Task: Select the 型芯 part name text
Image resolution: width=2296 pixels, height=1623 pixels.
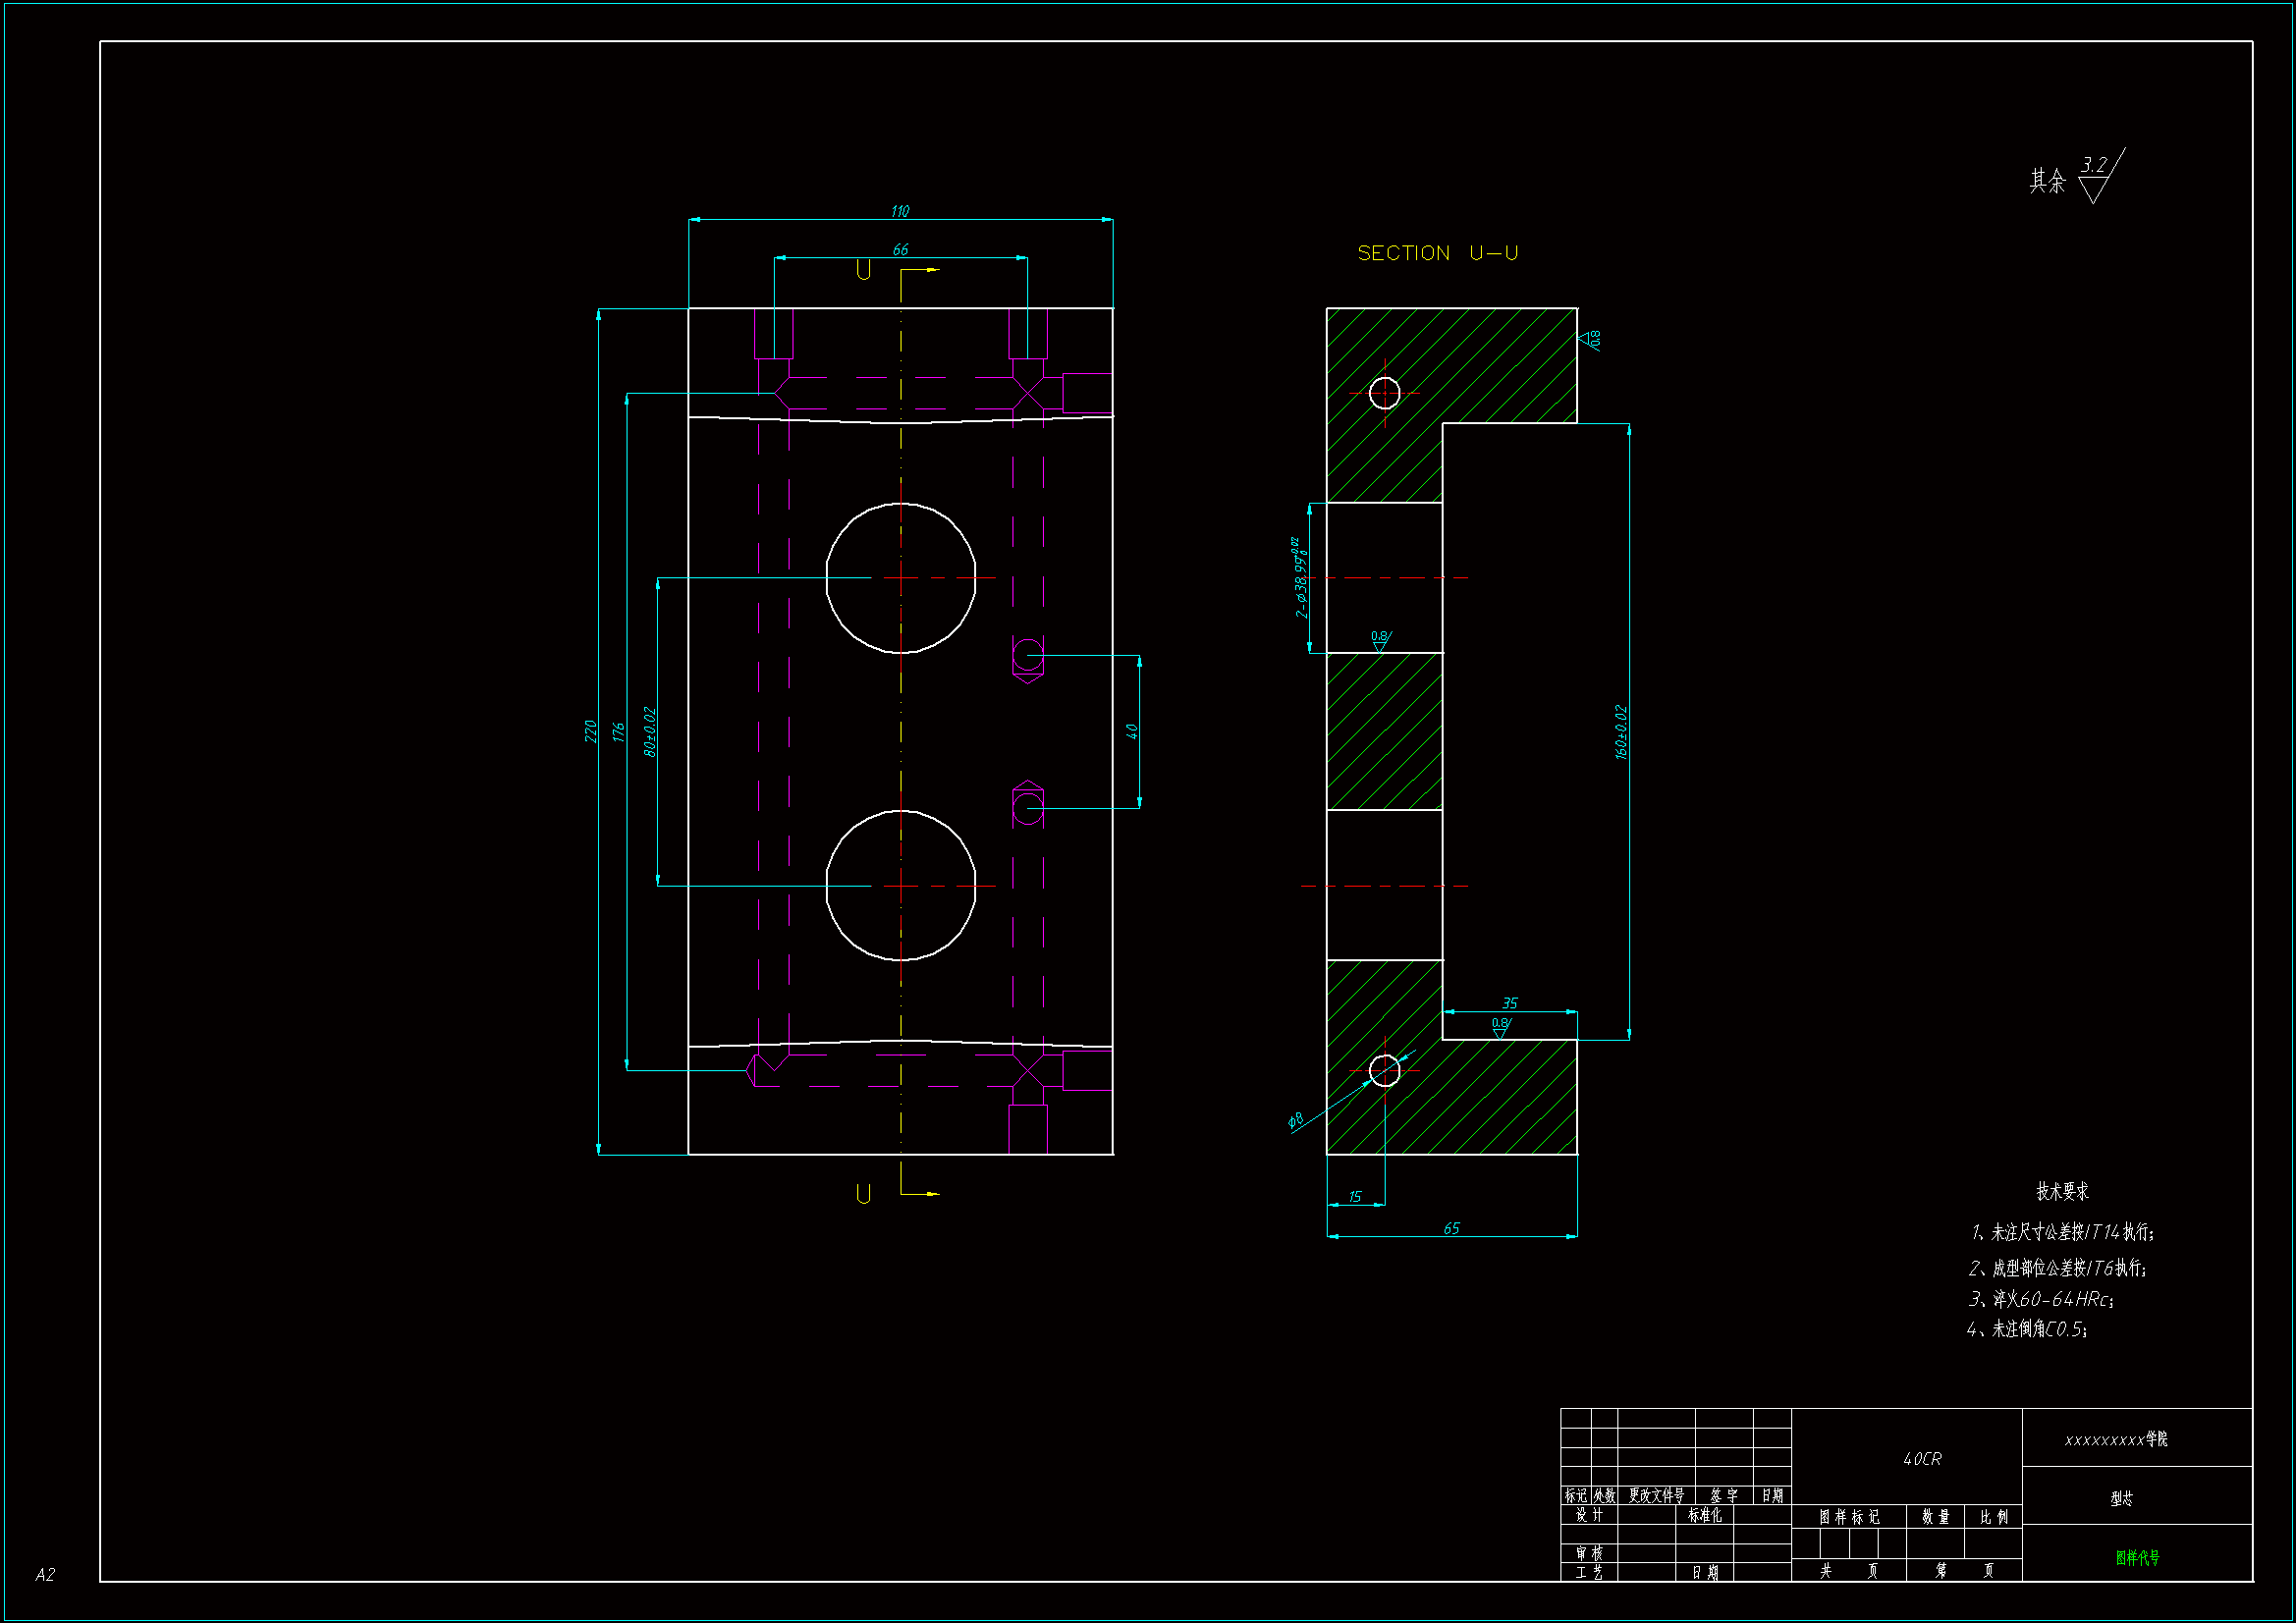Action: (2121, 1498)
